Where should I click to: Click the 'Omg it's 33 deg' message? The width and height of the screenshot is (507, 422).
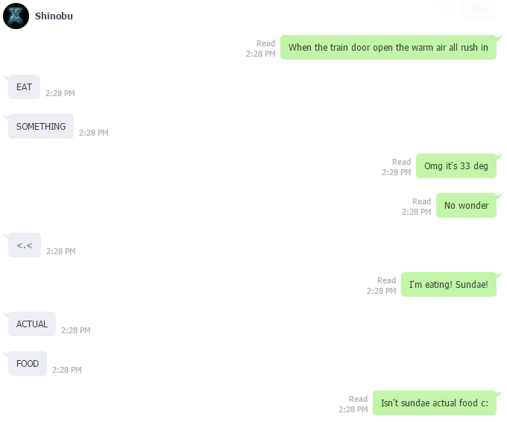tap(456, 166)
